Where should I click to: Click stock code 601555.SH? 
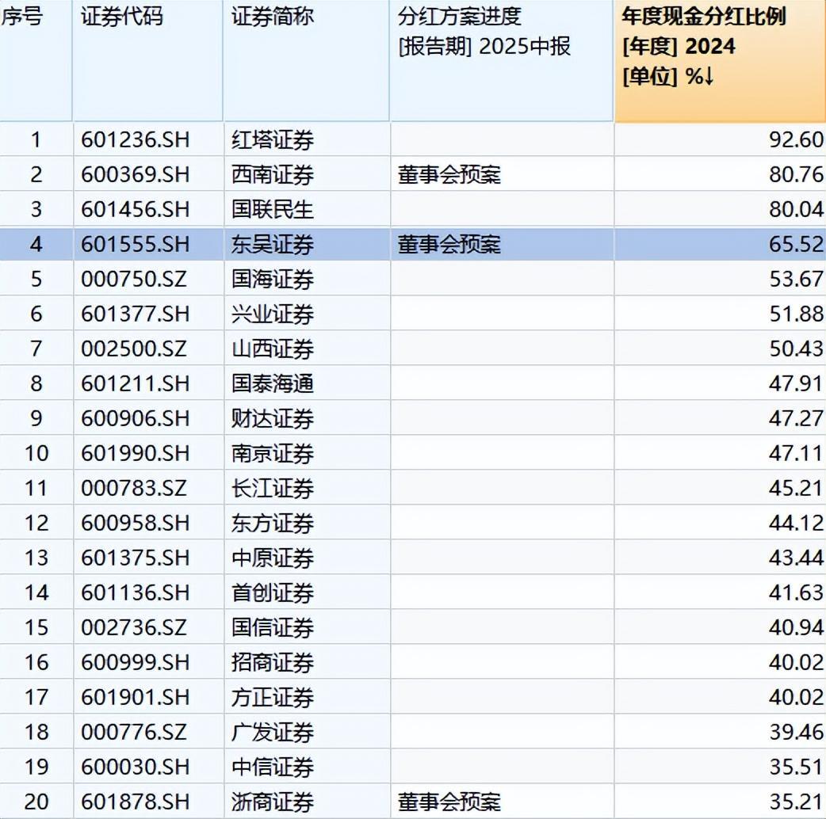click(x=136, y=244)
